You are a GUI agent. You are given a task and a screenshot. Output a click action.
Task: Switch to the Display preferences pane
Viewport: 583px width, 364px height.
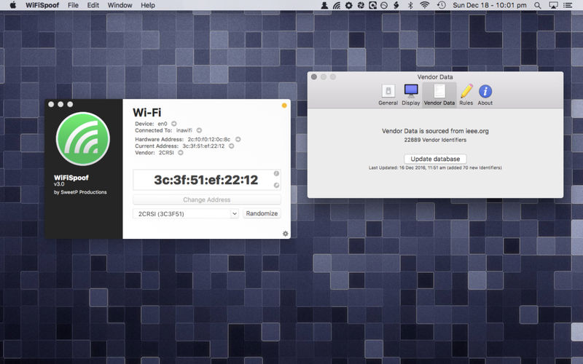[x=411, y=94]
